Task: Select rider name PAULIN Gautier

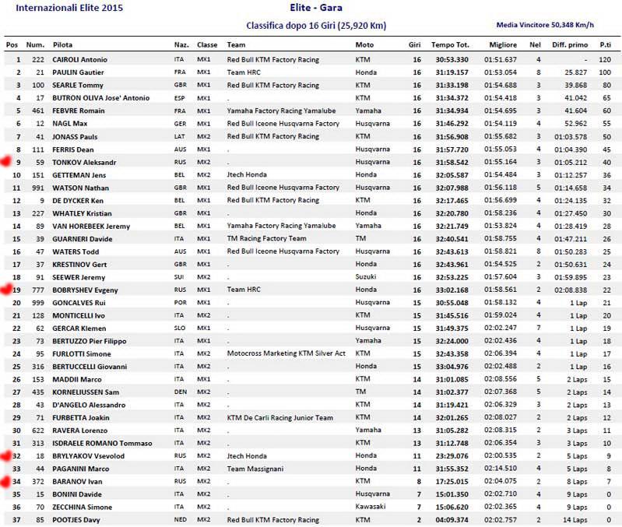Action: point(78,72)
